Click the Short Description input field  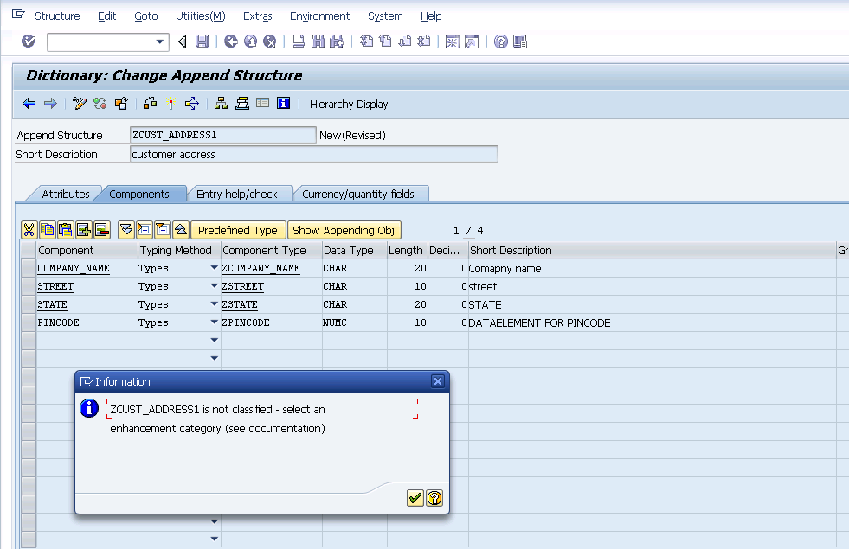312,154
